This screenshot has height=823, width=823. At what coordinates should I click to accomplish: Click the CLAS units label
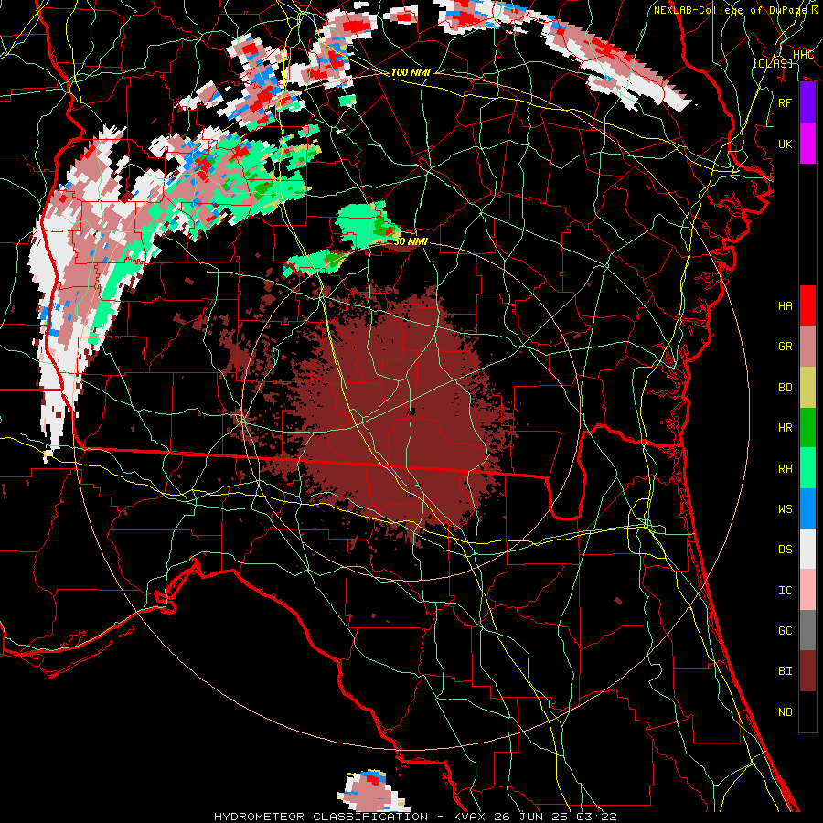click(x=773, y=63)
